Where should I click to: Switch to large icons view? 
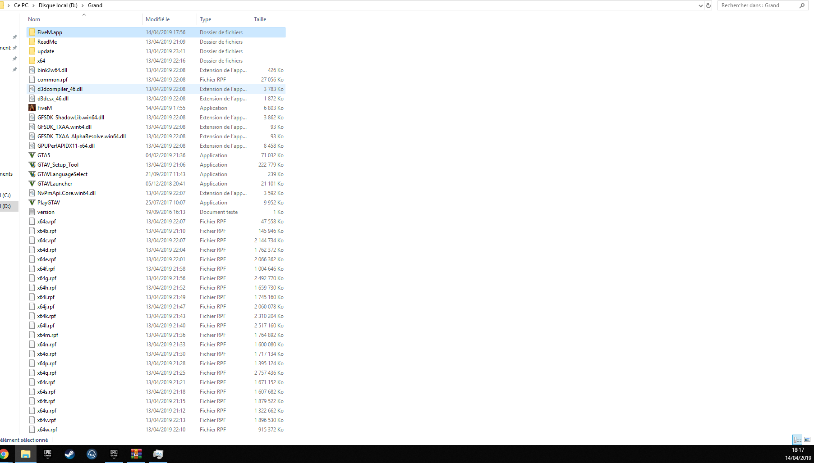(x=806, y=440)
